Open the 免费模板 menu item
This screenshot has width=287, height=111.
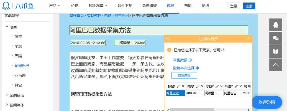pyautogui.click(x=150, y=6)
